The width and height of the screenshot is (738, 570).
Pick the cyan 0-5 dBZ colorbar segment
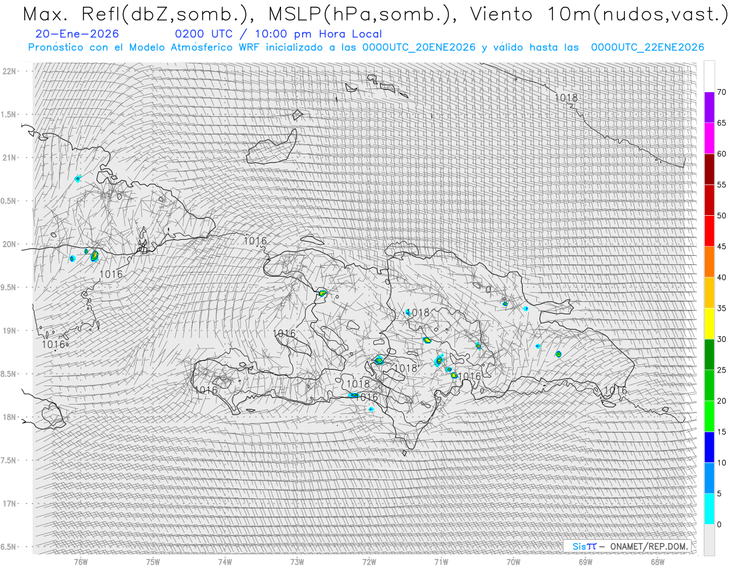coord(709,509)
